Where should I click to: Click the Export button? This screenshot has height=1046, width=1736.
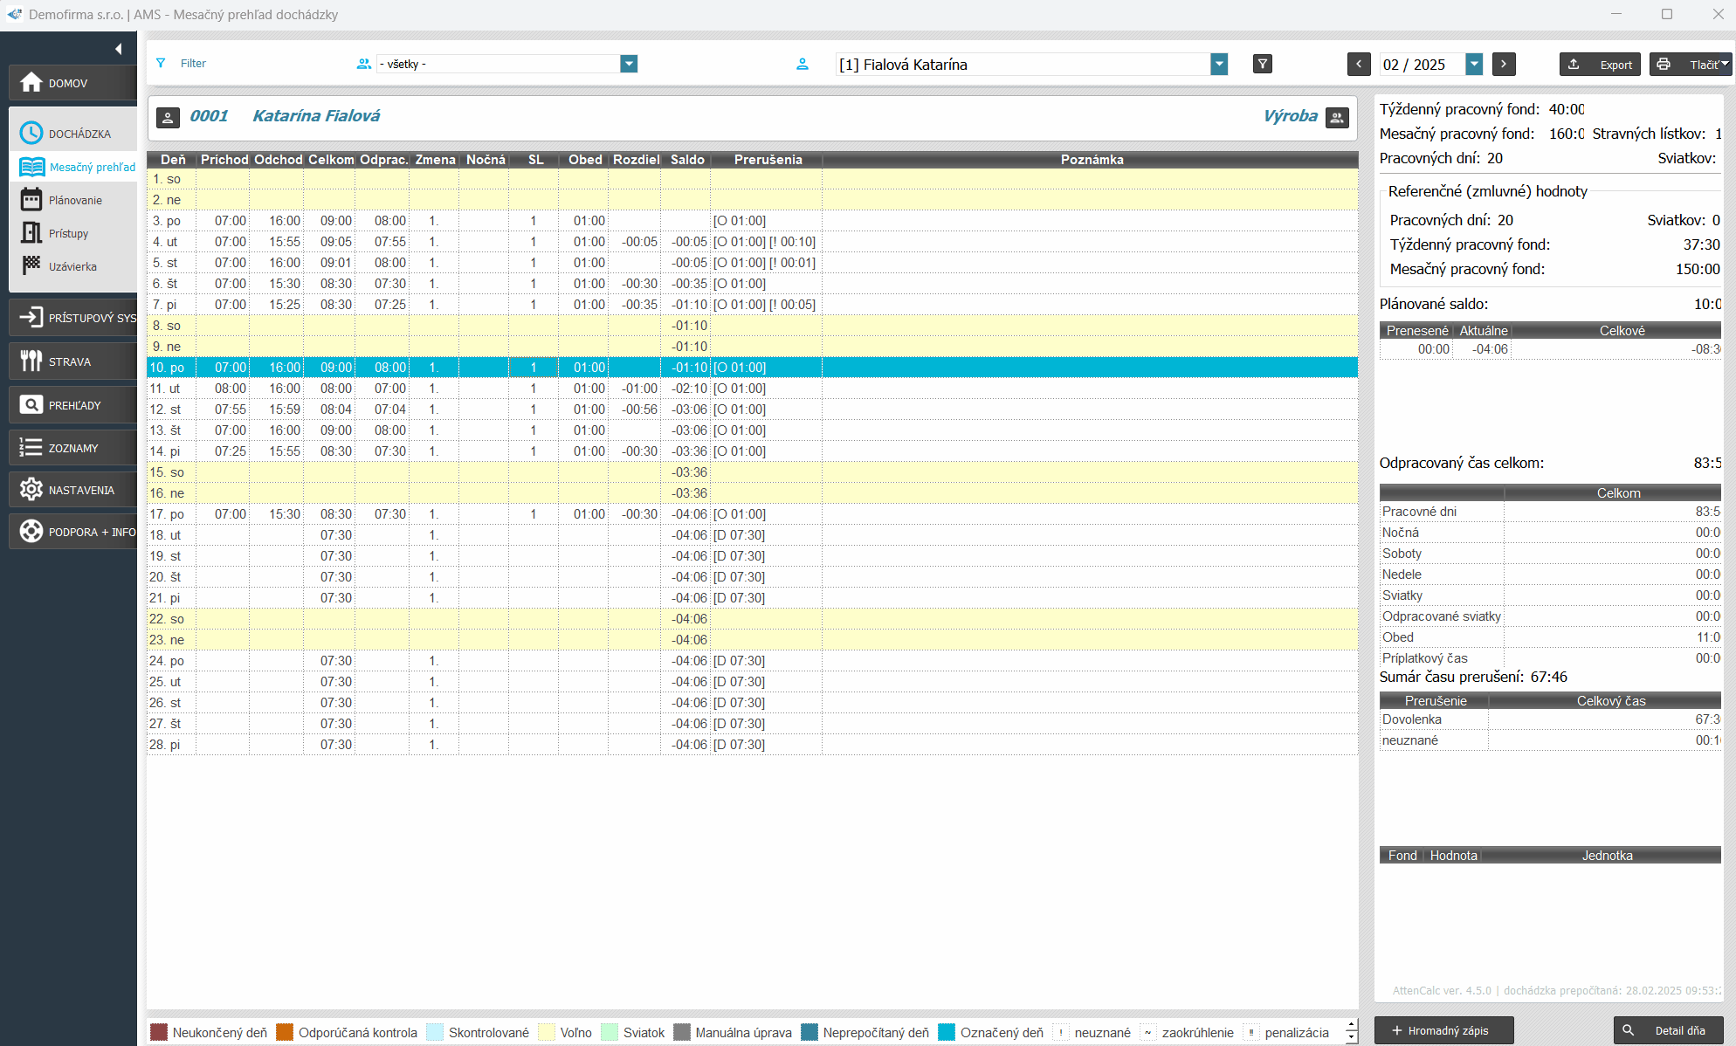1601,64
